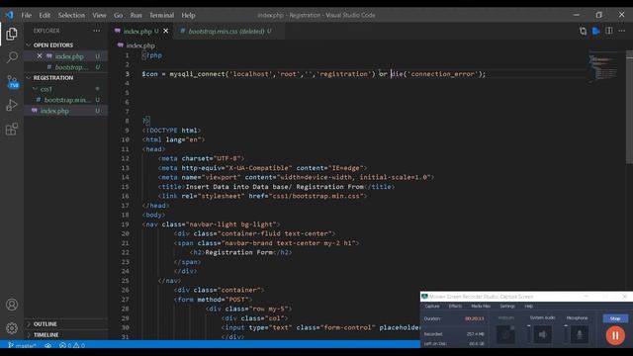This screenshot has height=356, width=633.
Task: Toggle the Microphone in recorder
Action: 580,334
